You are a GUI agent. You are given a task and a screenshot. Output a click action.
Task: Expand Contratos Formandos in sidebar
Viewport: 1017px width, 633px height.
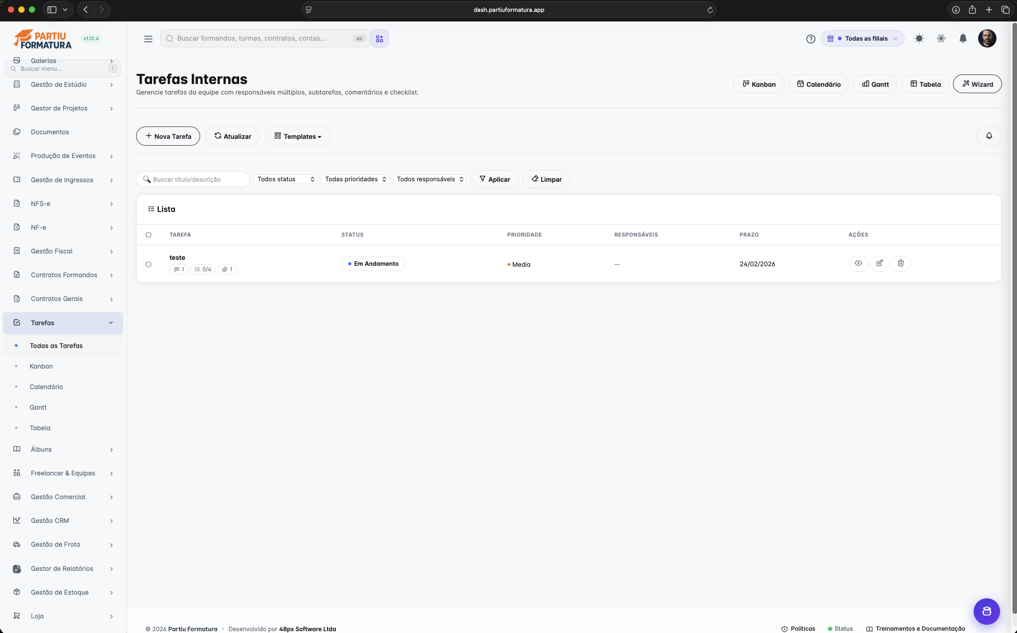(x=63, y=275)
